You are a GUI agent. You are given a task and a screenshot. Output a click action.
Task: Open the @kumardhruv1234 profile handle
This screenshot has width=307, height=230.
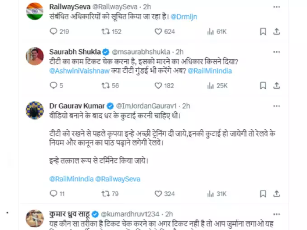tap(131, 214)
